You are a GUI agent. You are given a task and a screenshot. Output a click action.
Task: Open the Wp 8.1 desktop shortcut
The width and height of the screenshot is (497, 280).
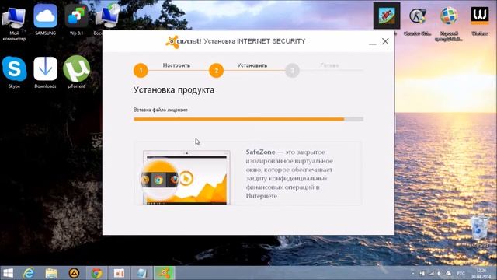(x=76, y=19)
